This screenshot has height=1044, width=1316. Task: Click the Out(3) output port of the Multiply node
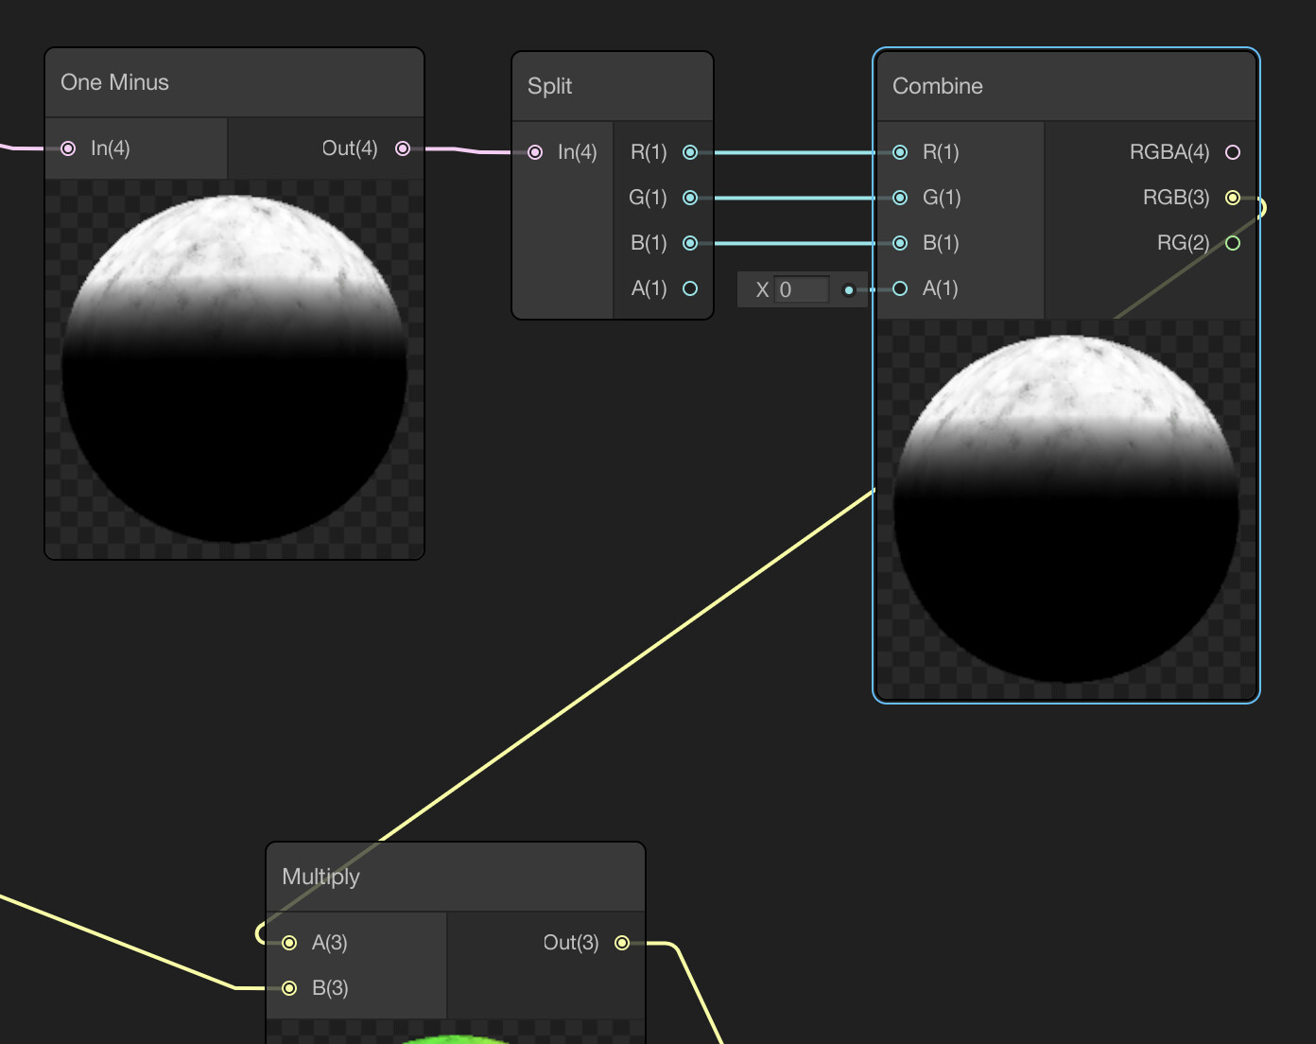[622, 943]
